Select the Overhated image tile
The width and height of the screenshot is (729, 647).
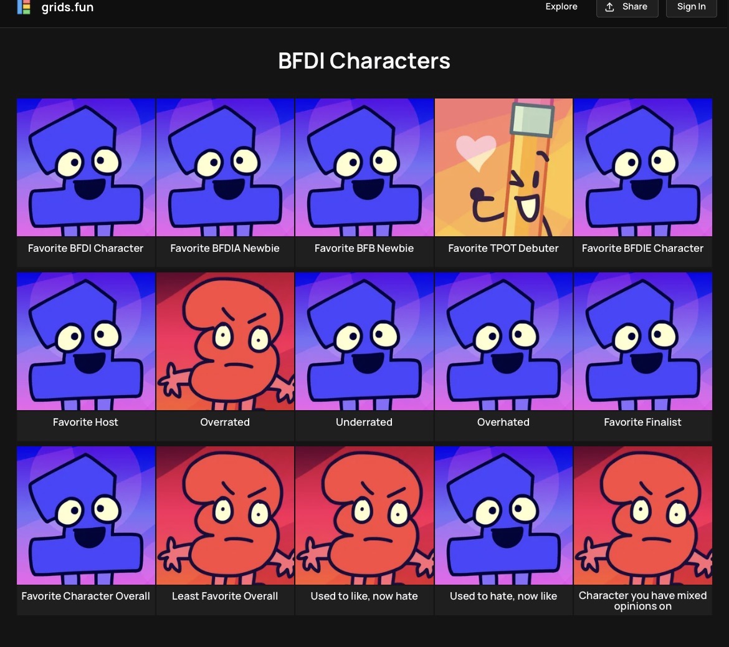pos(503,342)
